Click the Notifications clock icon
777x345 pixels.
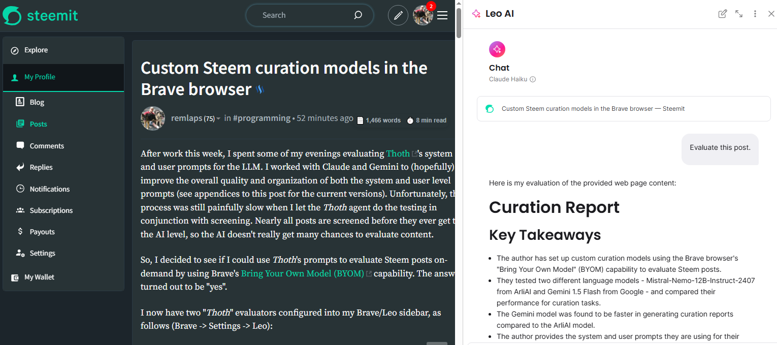pos(20,189)
